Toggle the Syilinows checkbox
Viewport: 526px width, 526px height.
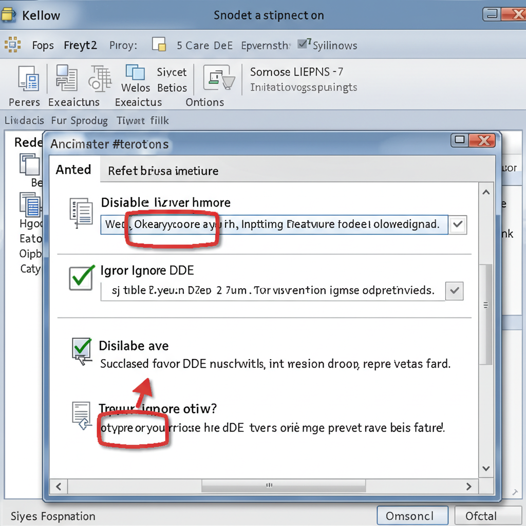pyautogui.click(x=303, y=44)
